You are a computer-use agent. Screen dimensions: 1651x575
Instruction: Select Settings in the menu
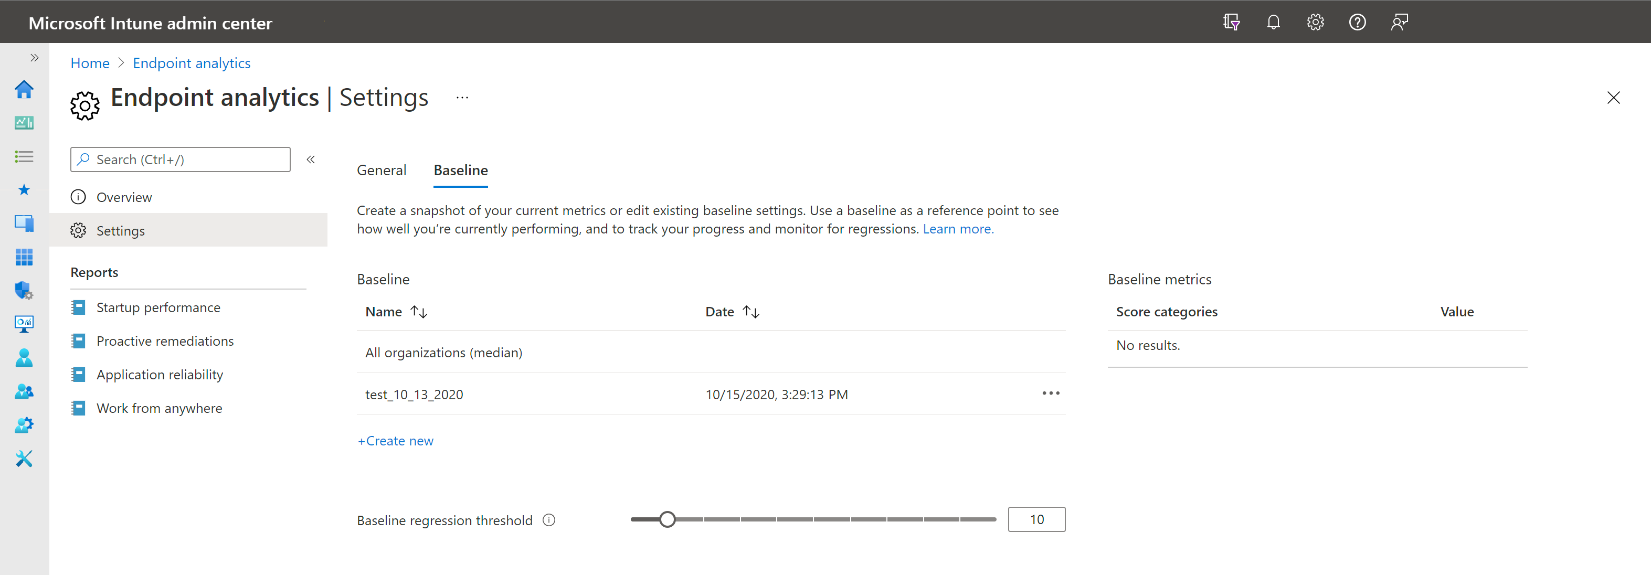(188, 231)
